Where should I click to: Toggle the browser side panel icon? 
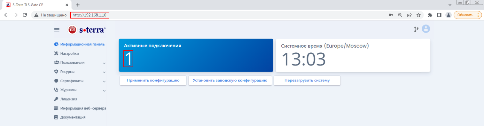click(x=439, y=15)
